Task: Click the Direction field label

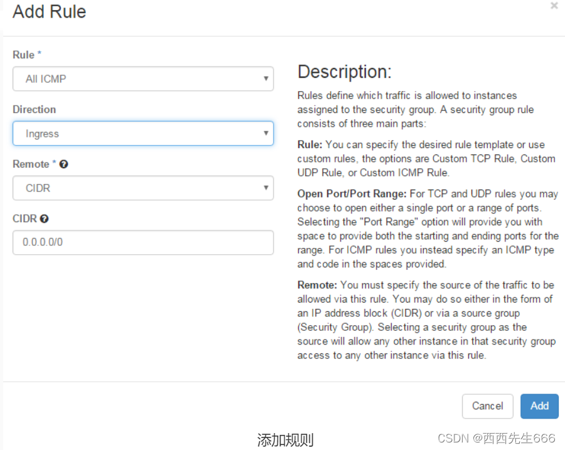Action: coord(35,110)
